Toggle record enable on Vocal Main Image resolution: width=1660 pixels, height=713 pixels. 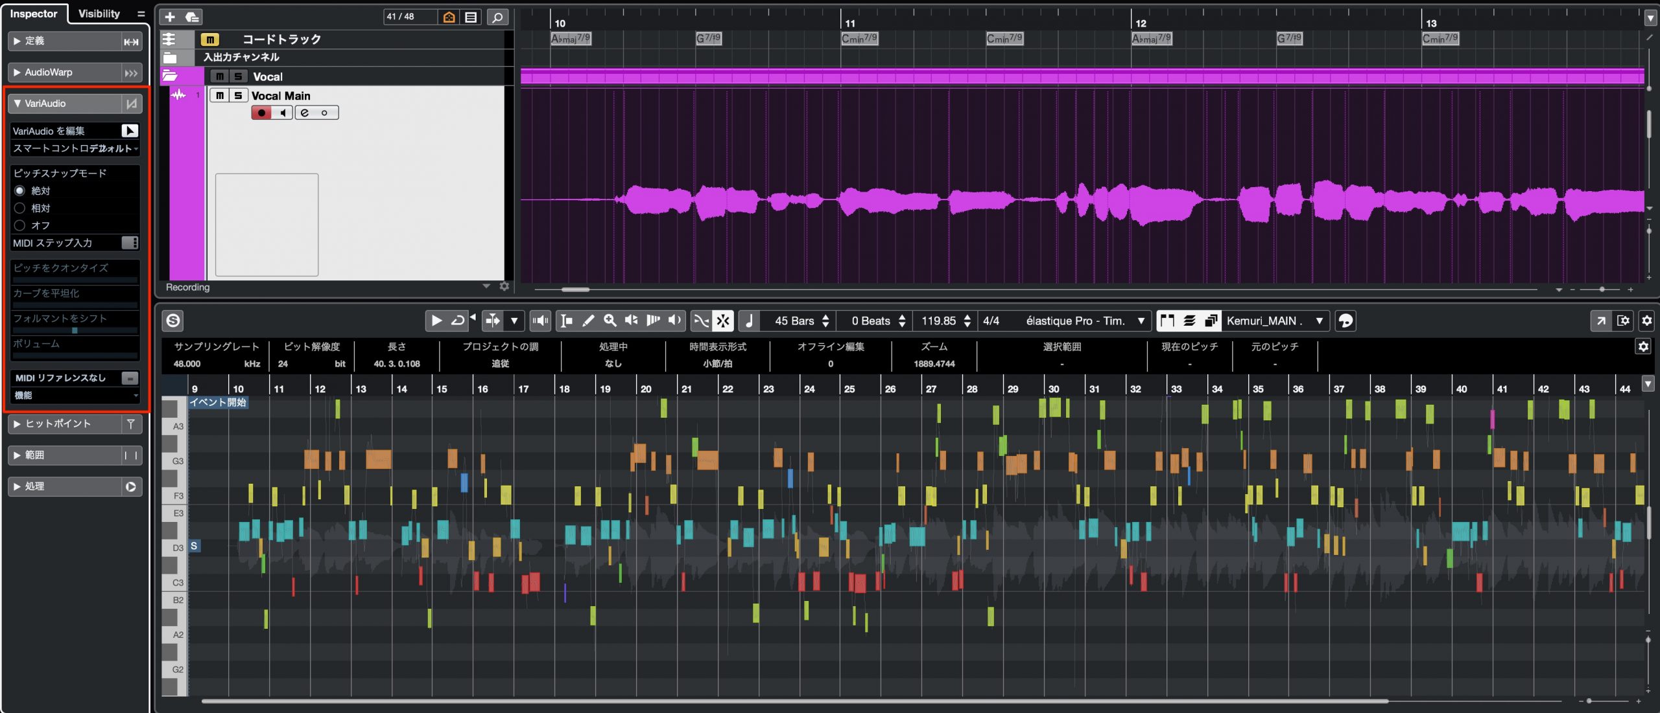(261, 113)
